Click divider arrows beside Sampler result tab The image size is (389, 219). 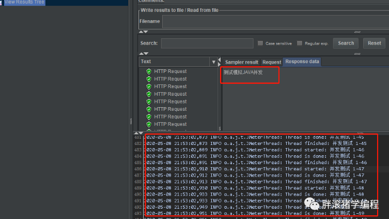tap(220, 62)
